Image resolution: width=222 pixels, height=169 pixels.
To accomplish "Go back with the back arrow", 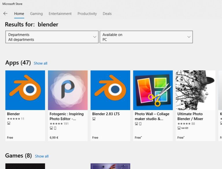I will 5,14.
